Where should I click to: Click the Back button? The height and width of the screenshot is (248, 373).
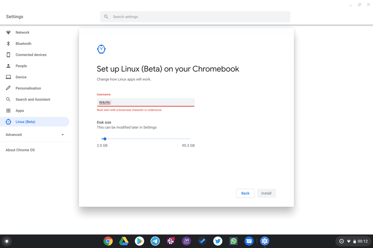coord(245,193)
